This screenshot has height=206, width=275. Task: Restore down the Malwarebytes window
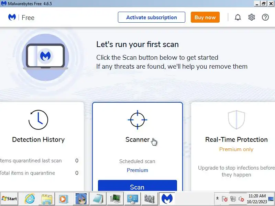[x=264, y=3]
